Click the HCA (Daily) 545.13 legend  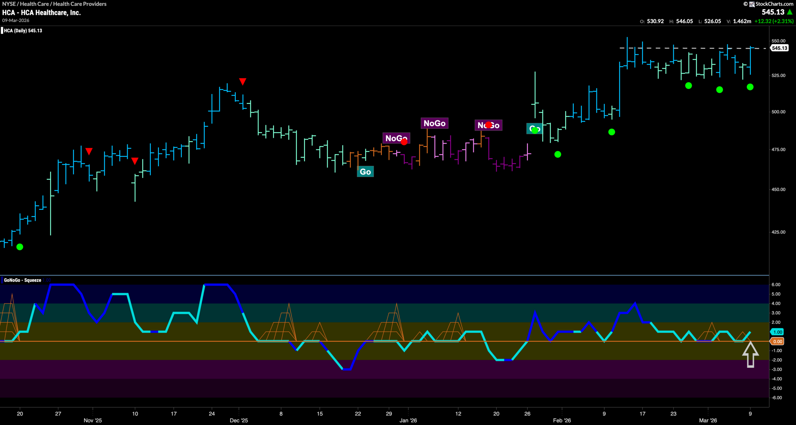pos(23,30)
